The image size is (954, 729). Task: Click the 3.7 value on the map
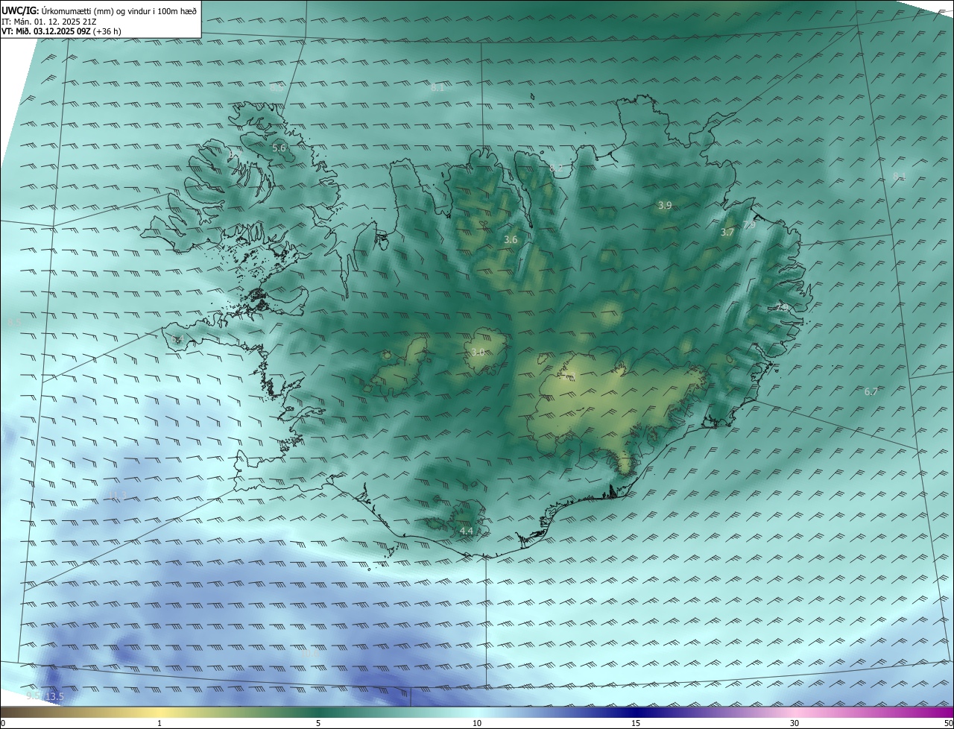(x=727, y=233)
